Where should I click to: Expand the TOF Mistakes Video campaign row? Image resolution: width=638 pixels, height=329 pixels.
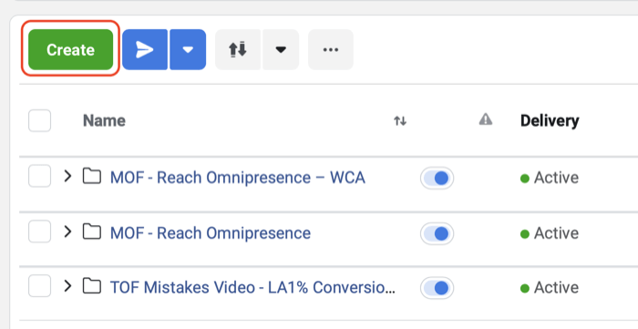coord(68,286)
